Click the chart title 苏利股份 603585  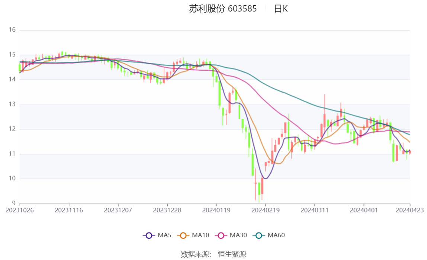(223, 9)
